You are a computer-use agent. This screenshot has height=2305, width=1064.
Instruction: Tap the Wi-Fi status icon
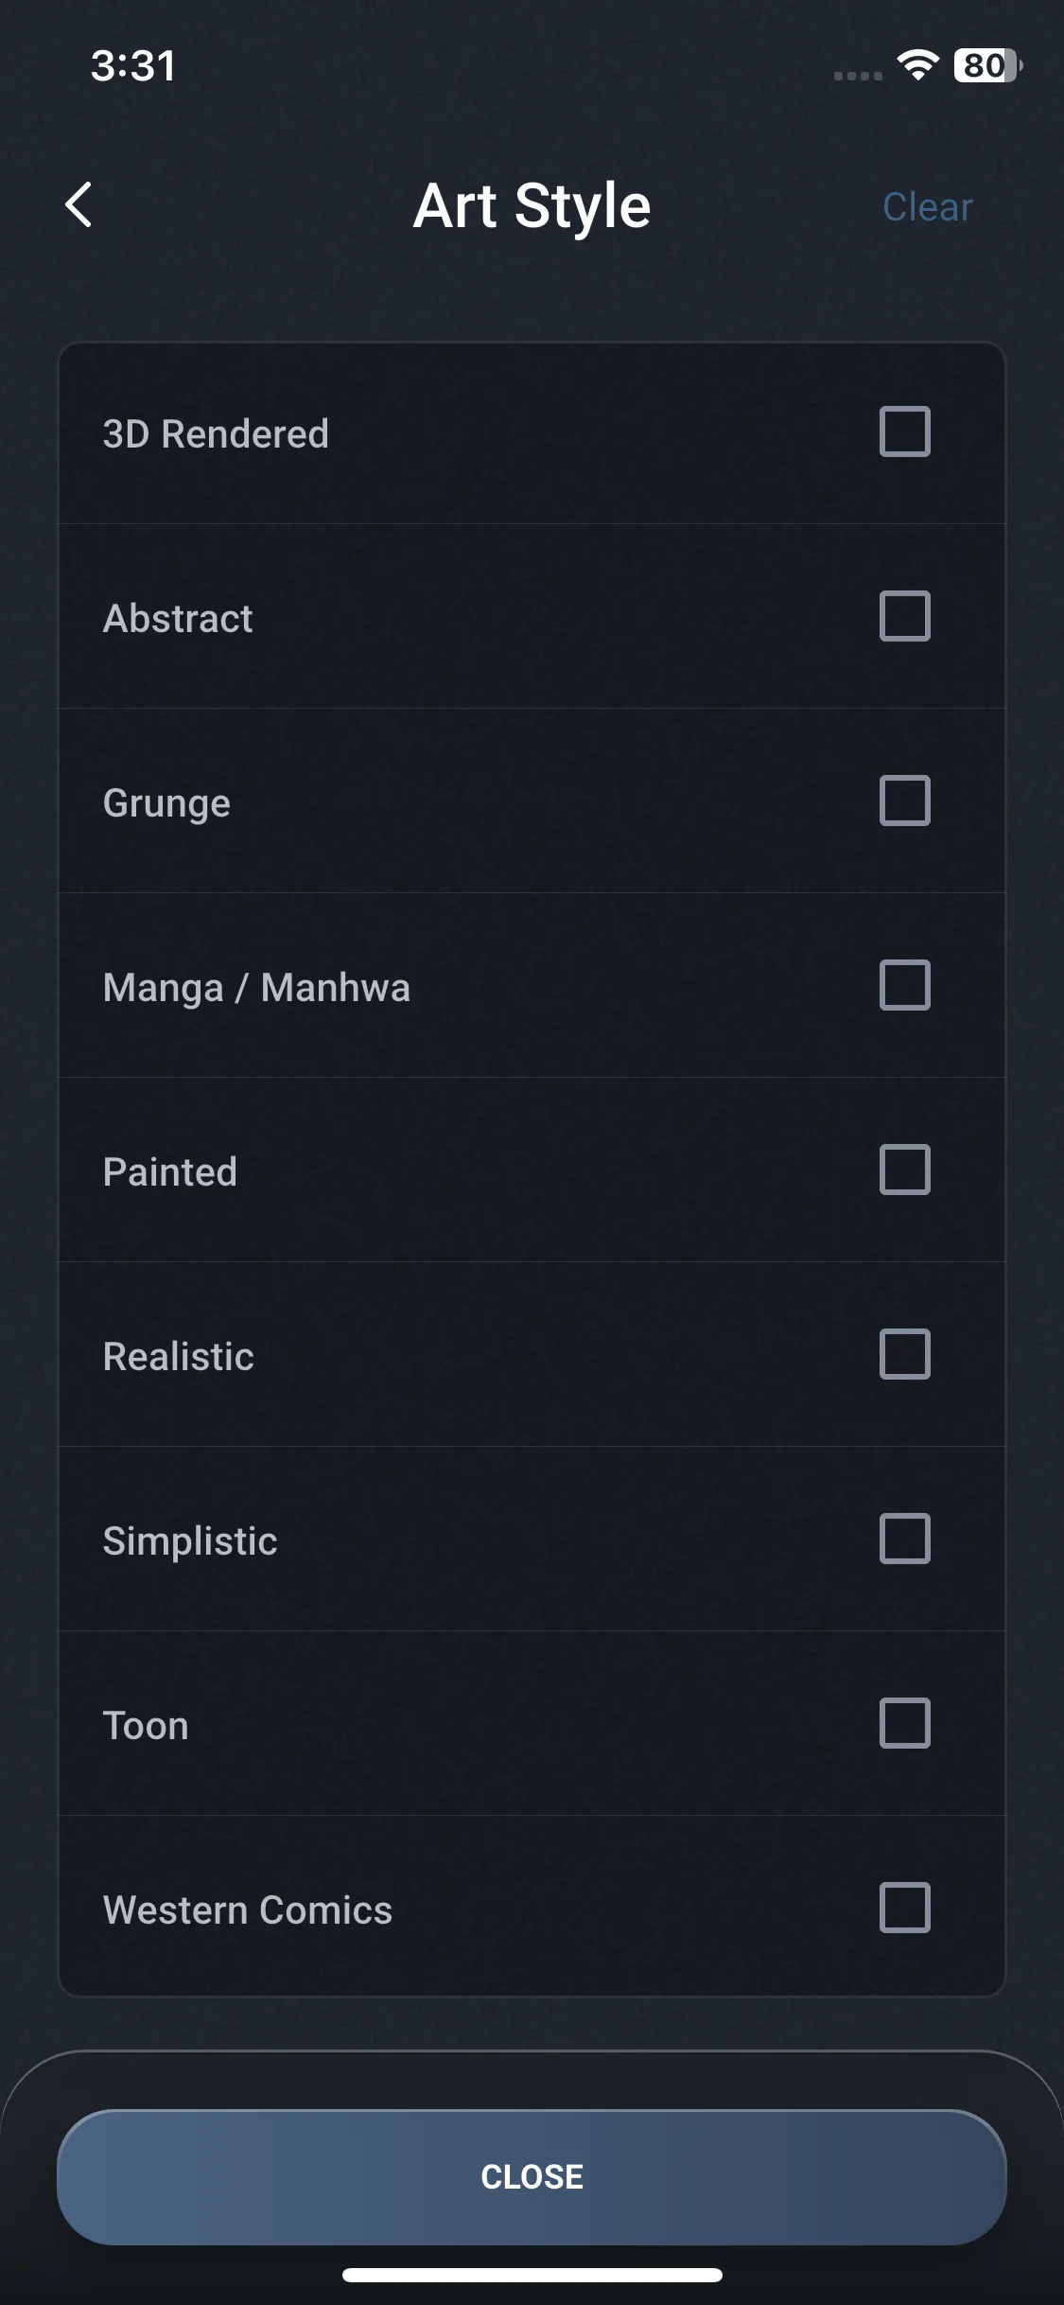[916, 65]
